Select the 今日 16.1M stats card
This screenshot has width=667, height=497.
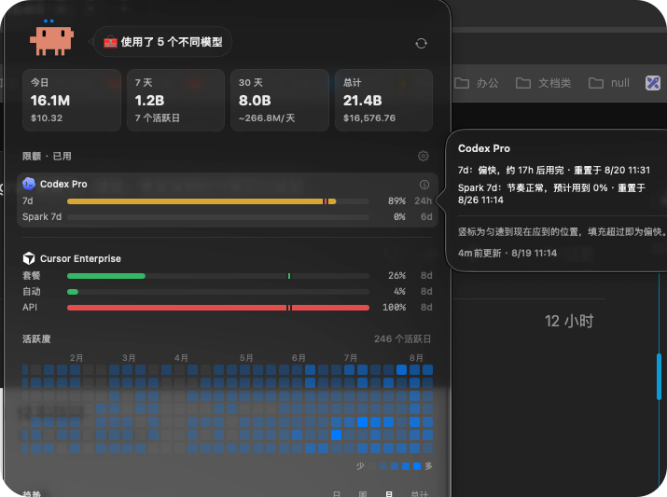click(72, 100)
